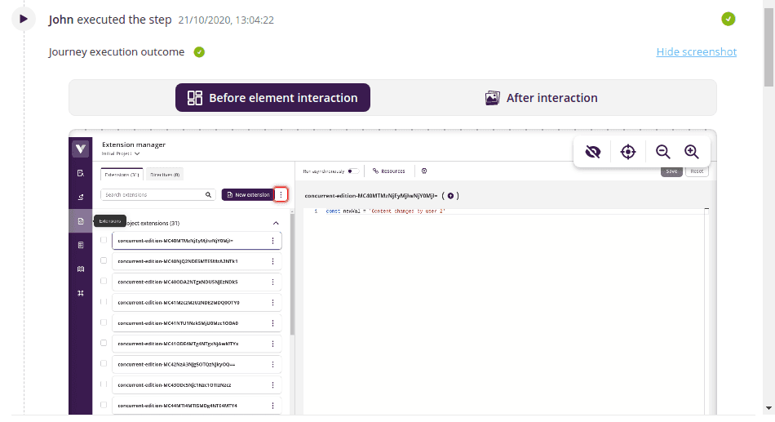
Task: Open options menu for concurrent-edition-MC40NjQ2 row
Action: pyautogui.click(x=272, y=261)
